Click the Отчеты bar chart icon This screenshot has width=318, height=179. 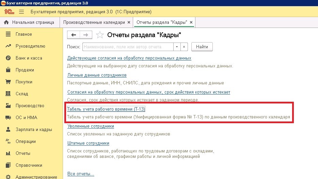click(8, 153)
